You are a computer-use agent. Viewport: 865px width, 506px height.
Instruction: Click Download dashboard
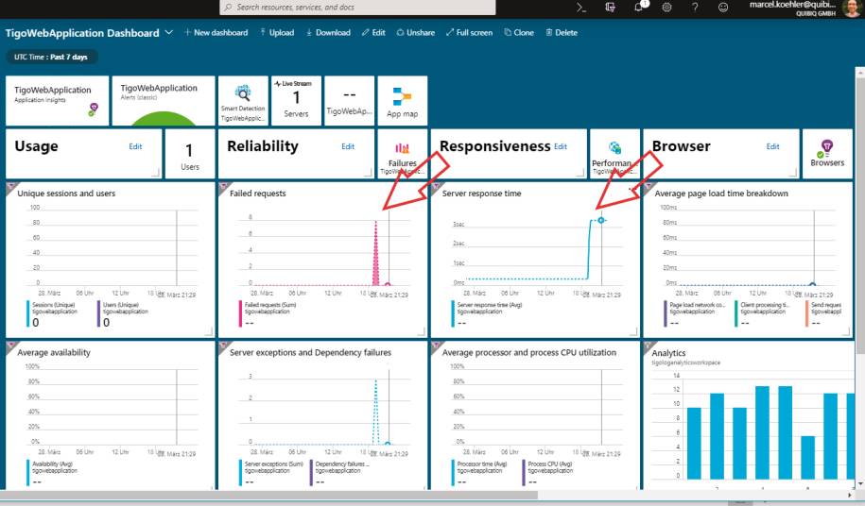click(x=328, y=32)
